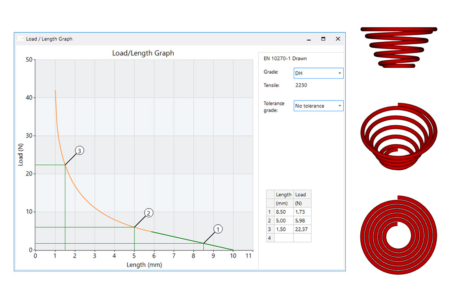Image resolution: width=451 pixels, height=301 pixels.
Task: Click the empty Length cell in row 4
Action: [x=284, y=238]
